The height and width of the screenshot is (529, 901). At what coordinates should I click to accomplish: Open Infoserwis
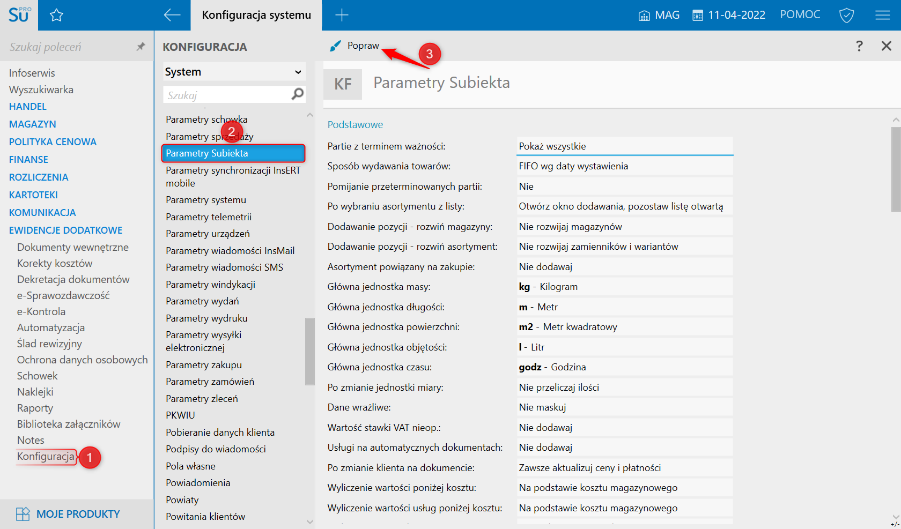coord(32,73)
